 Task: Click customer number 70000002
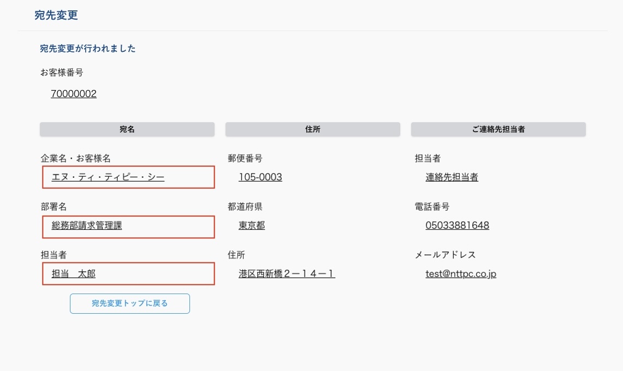pyautogui.click(x=74, y=94)
